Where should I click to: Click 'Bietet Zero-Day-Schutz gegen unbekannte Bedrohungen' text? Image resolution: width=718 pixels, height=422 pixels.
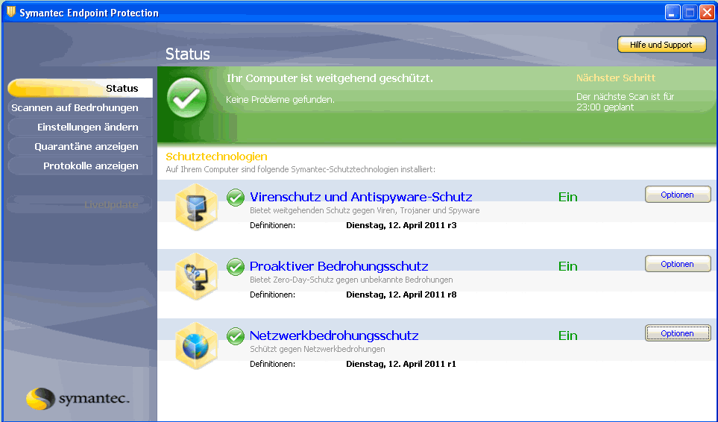[x=351, y=280]
